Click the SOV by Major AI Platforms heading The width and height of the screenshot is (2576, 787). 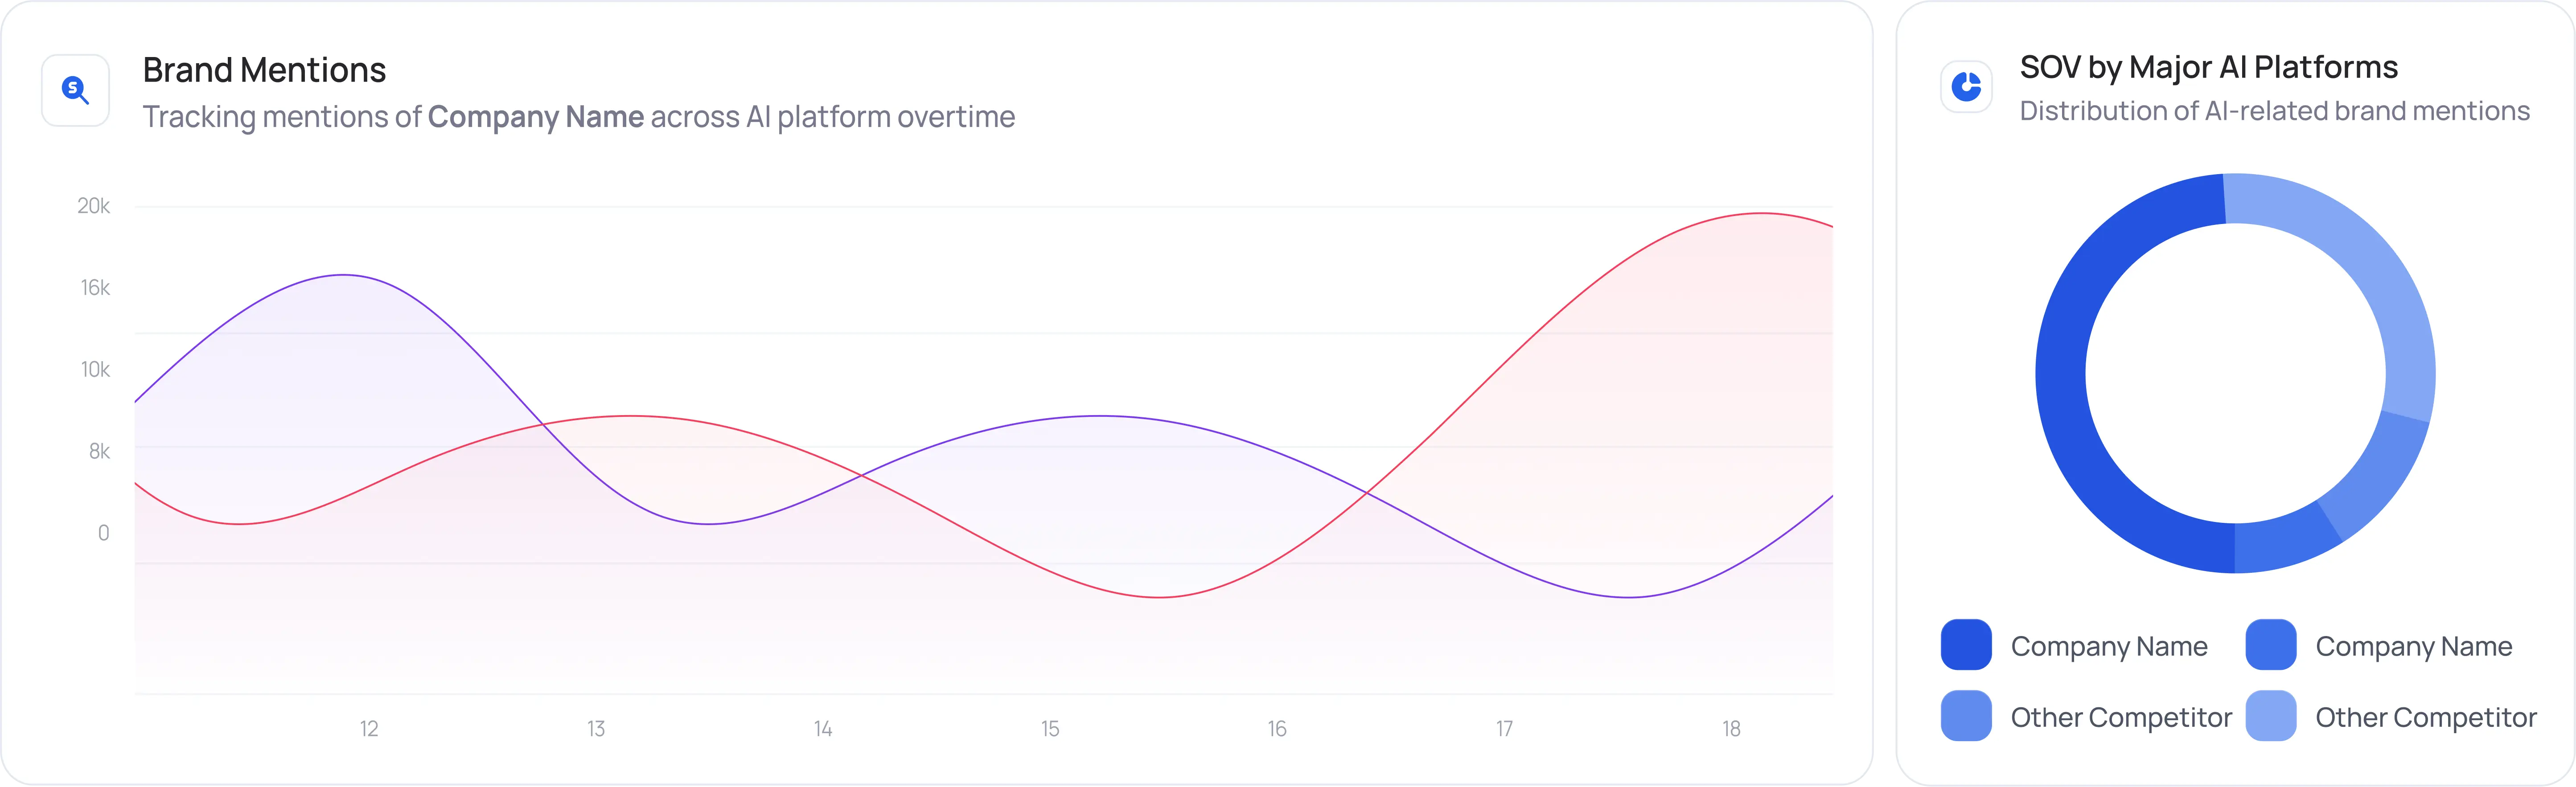[x=2208, y=67]
